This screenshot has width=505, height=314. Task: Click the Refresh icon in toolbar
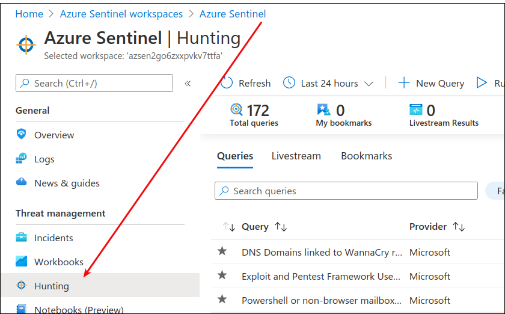coord(227,83)
